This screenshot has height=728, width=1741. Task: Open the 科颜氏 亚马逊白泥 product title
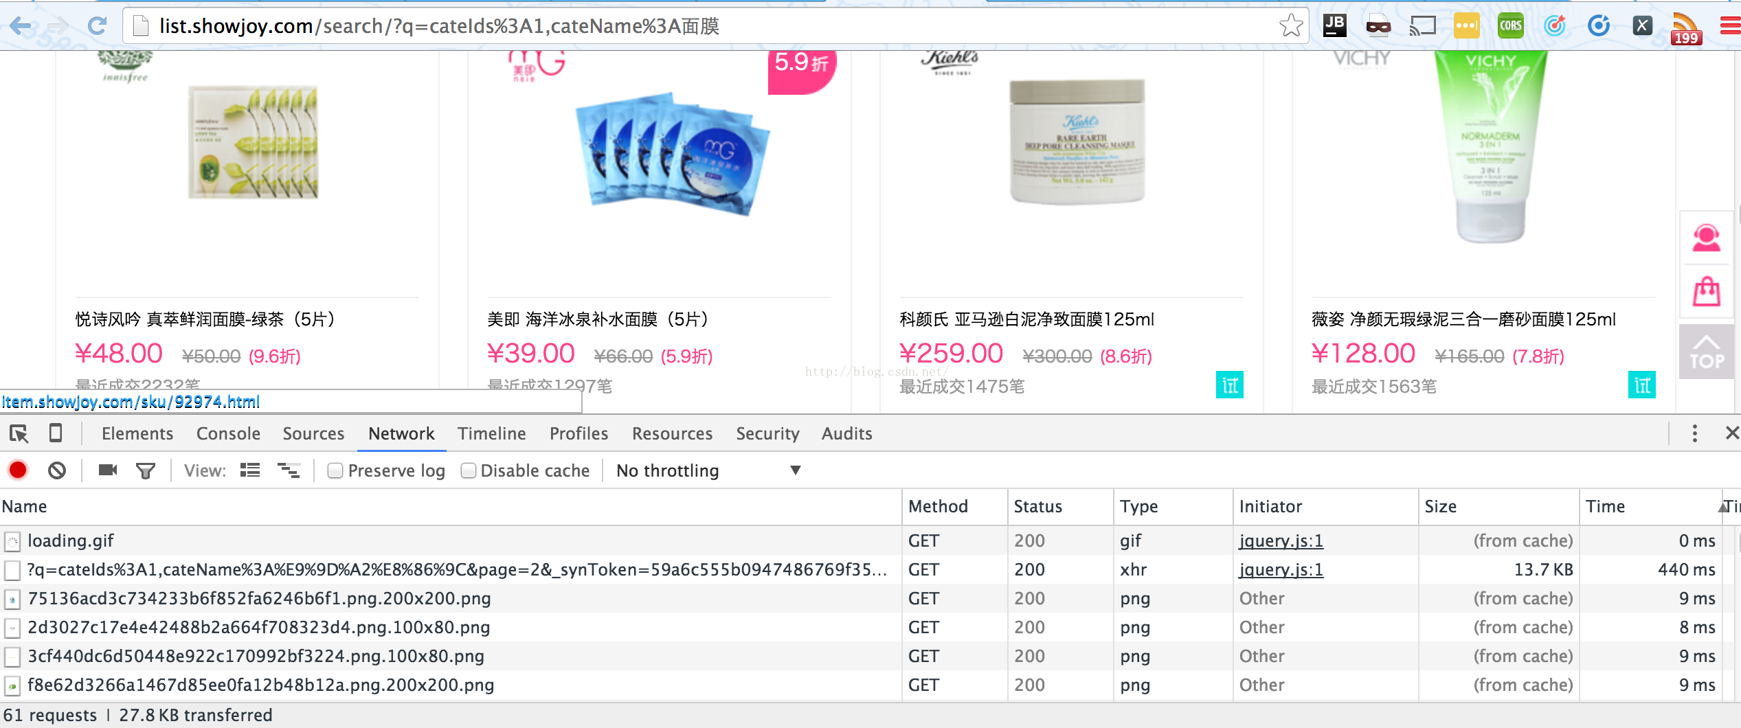(x=1026, y=319)
